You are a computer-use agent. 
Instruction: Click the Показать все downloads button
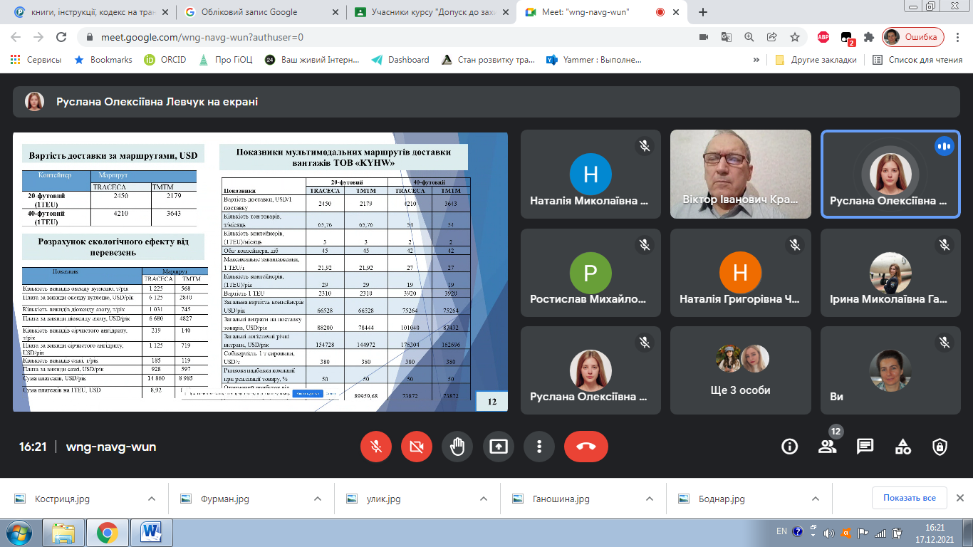[x=909, y=498]
